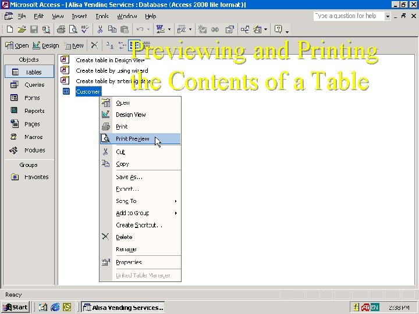Open the Undo dropdown arrow
Viewport: 419px width, 314px height.
pos(148,29)
